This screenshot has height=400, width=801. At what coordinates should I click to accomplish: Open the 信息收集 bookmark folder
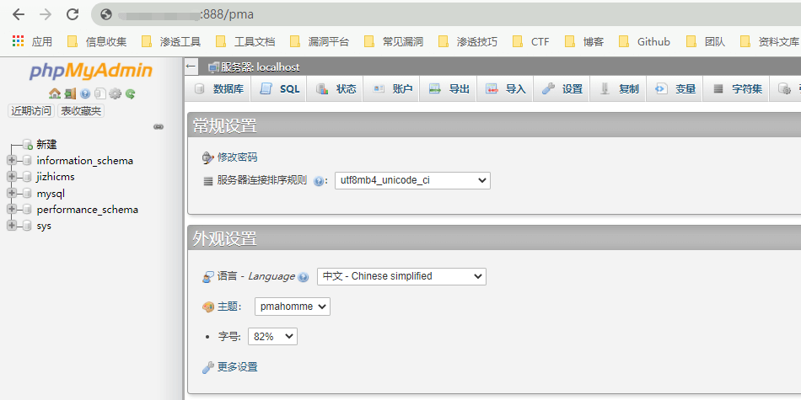pos(97,42)
